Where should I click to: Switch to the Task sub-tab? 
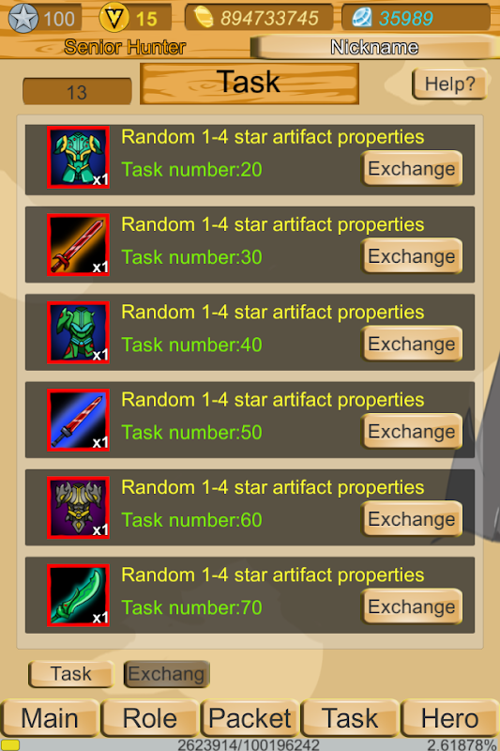pyautogui.click(x=70, y=674)
